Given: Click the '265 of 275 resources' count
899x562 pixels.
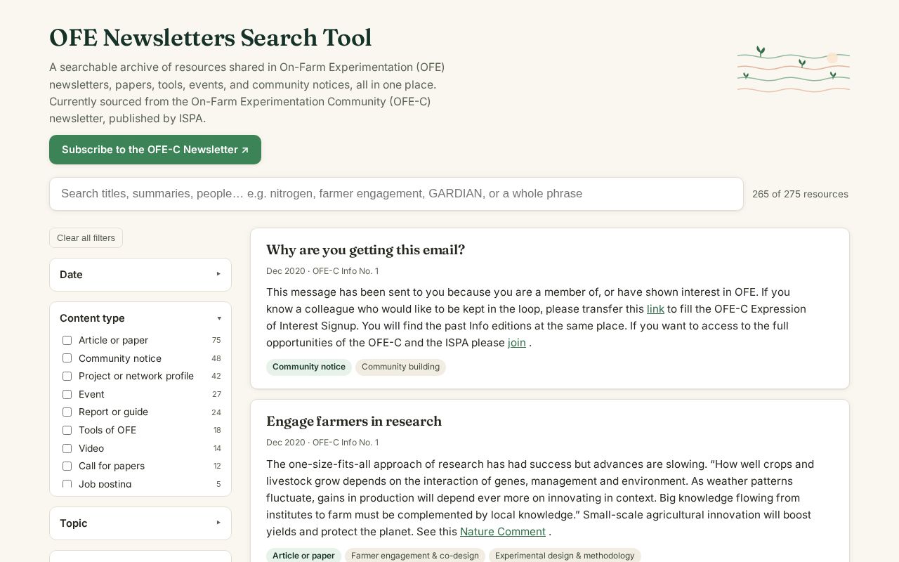Looking at the screenshot, I should point(800,194).
